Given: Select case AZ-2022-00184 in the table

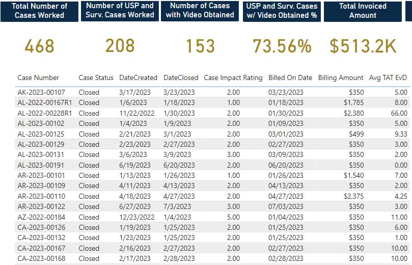Looking at the screenshot, I should 212,217.
